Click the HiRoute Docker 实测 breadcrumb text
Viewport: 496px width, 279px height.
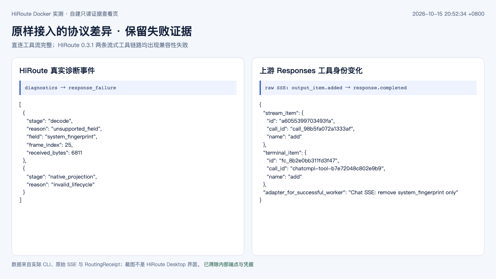[x=38, y=14]
